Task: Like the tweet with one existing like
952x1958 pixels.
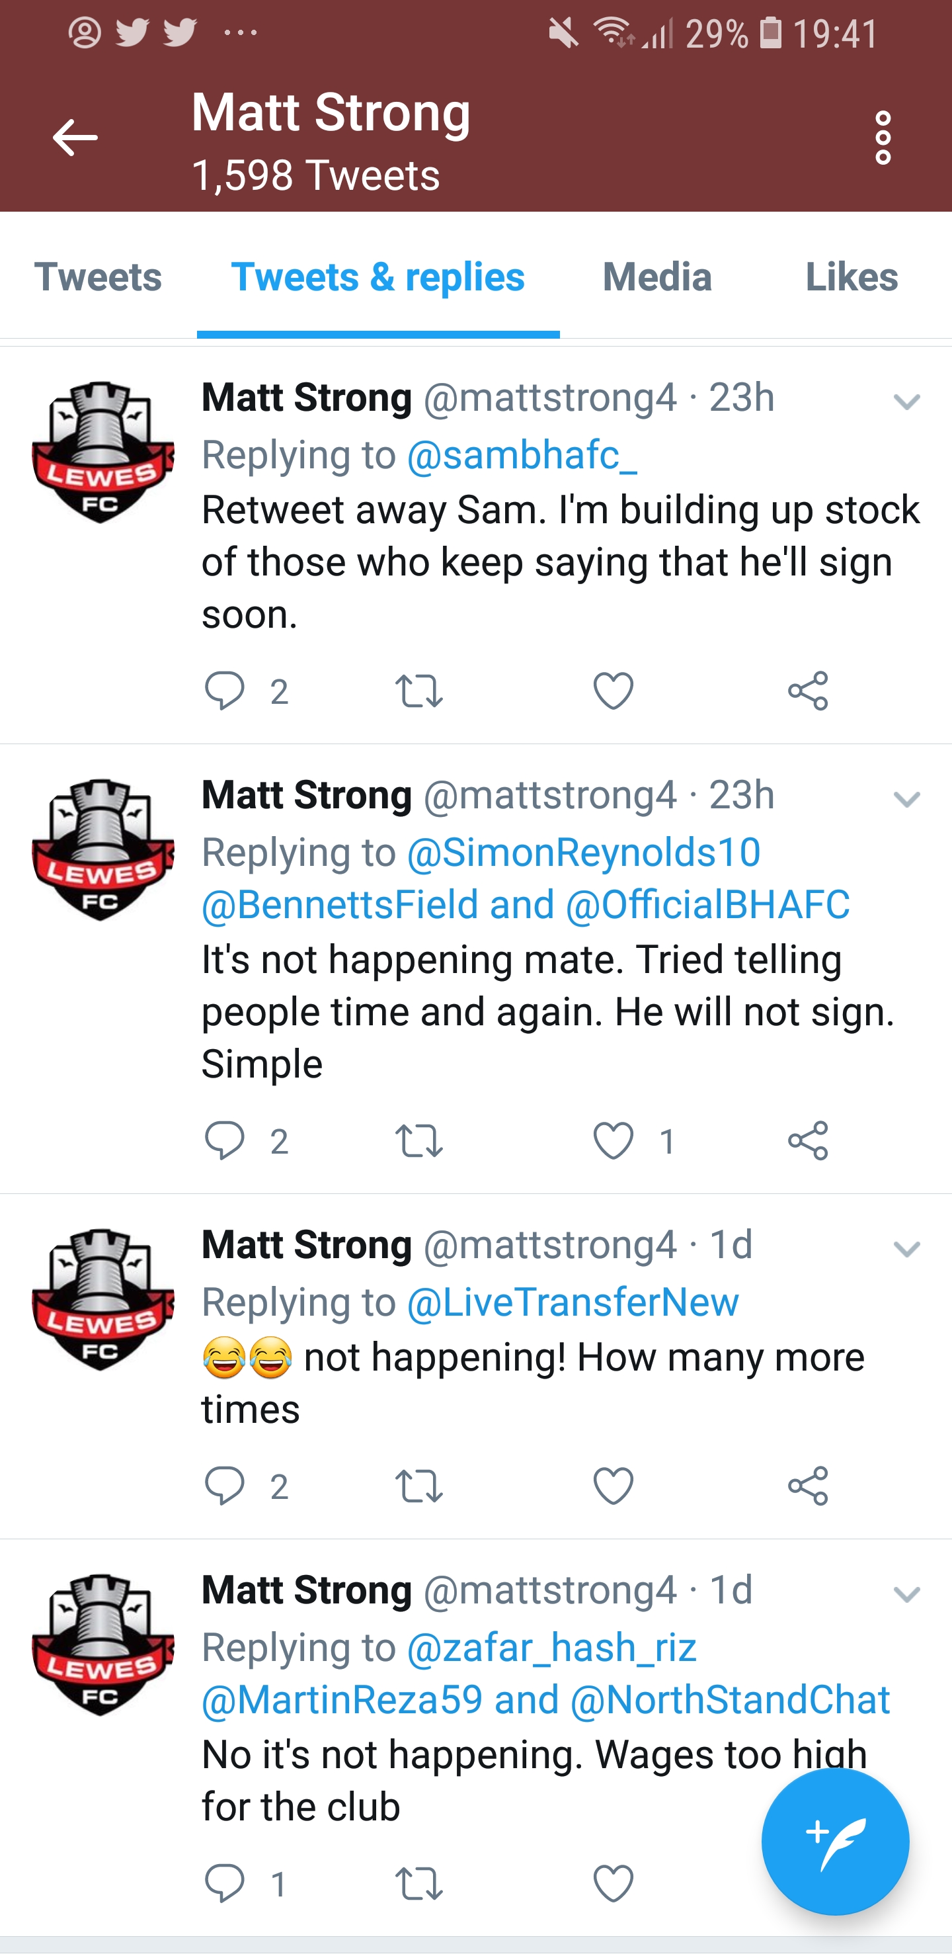Action: [613, 1140]
